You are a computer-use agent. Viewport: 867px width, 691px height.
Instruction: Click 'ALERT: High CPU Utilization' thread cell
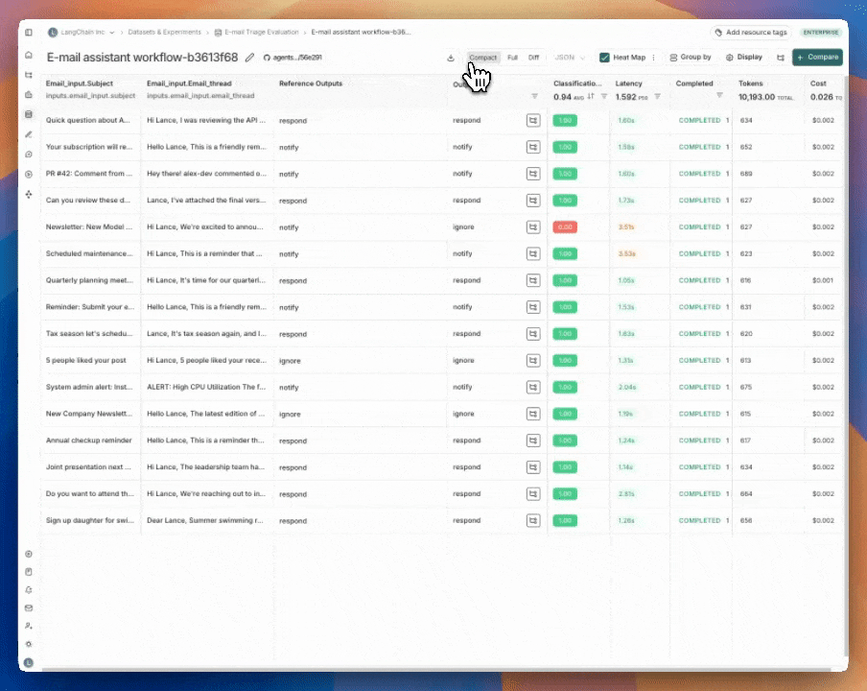point(205,388)
